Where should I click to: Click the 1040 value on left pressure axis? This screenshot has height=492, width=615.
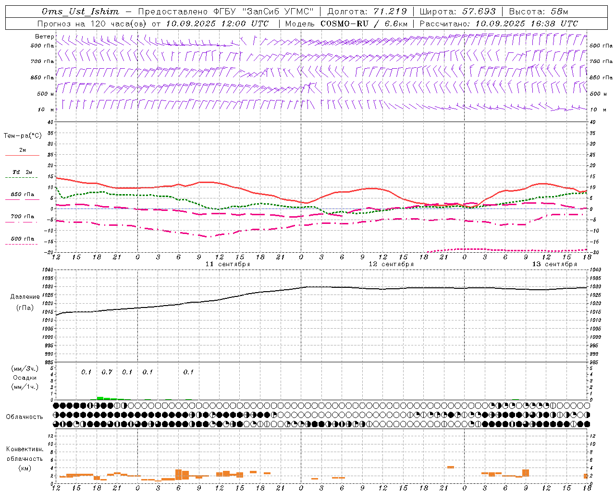(47, 270)
